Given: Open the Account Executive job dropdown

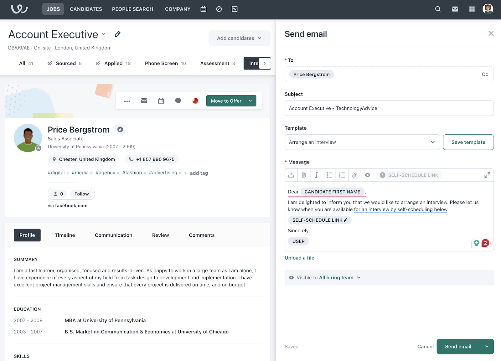Looking at the screenshot, I should 104,34.
